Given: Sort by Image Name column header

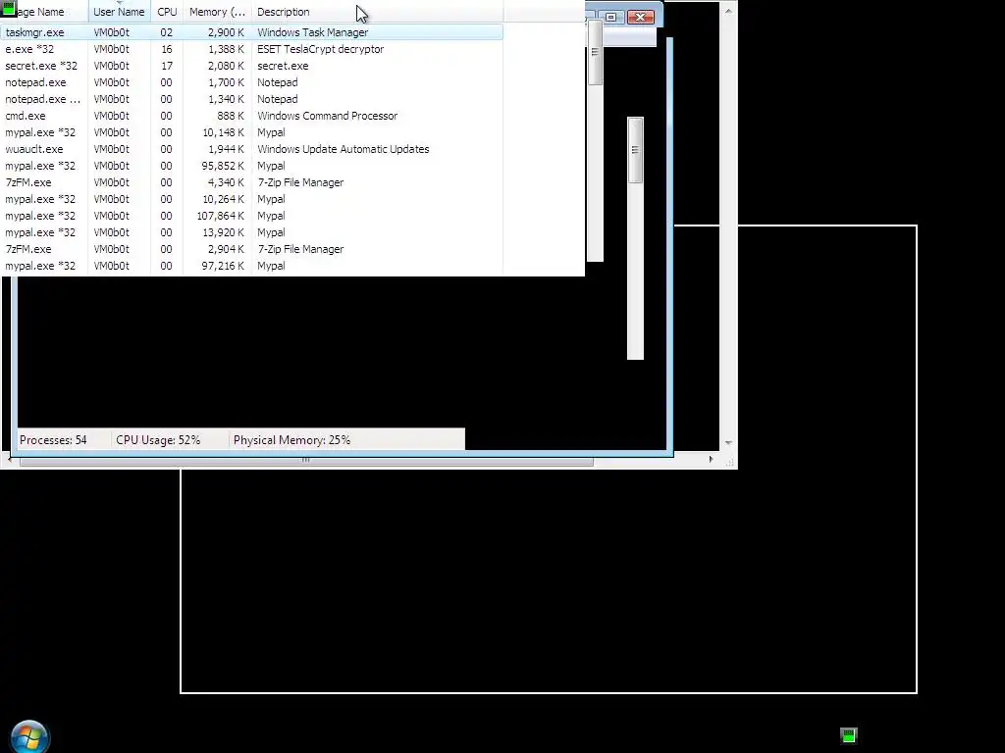Looking at the screenshot, I should click(x=44, y=12).
